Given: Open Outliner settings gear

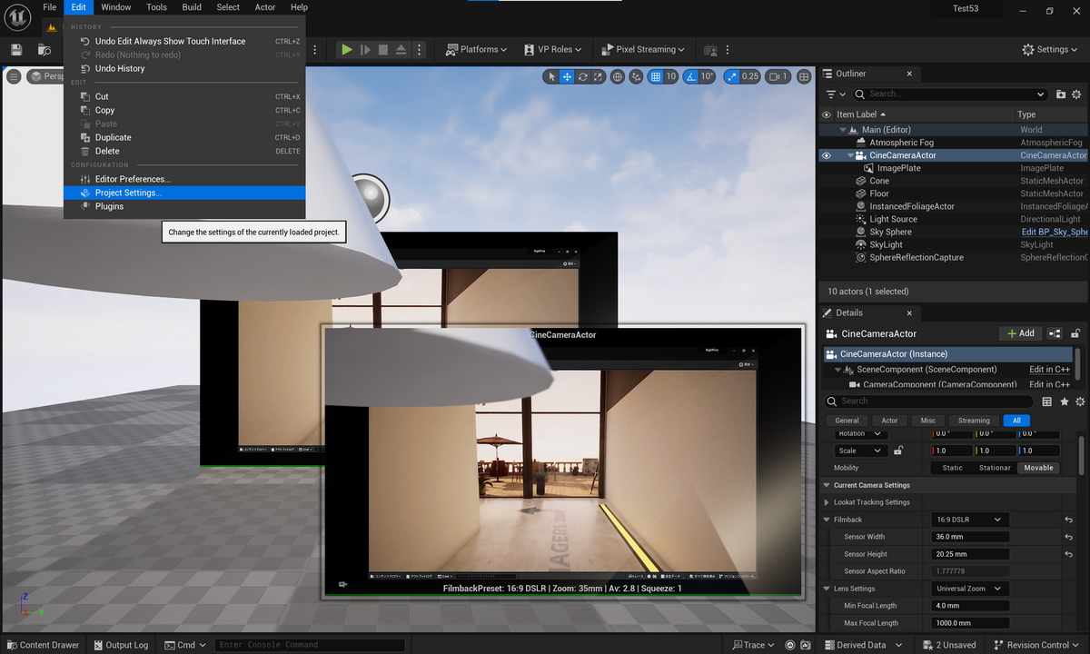Looking at the screenshot, I should click(1077, 94).
